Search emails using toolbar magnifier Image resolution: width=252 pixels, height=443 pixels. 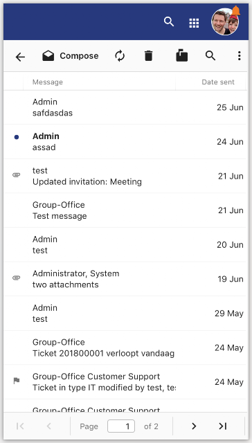click(x=210, y=56)
